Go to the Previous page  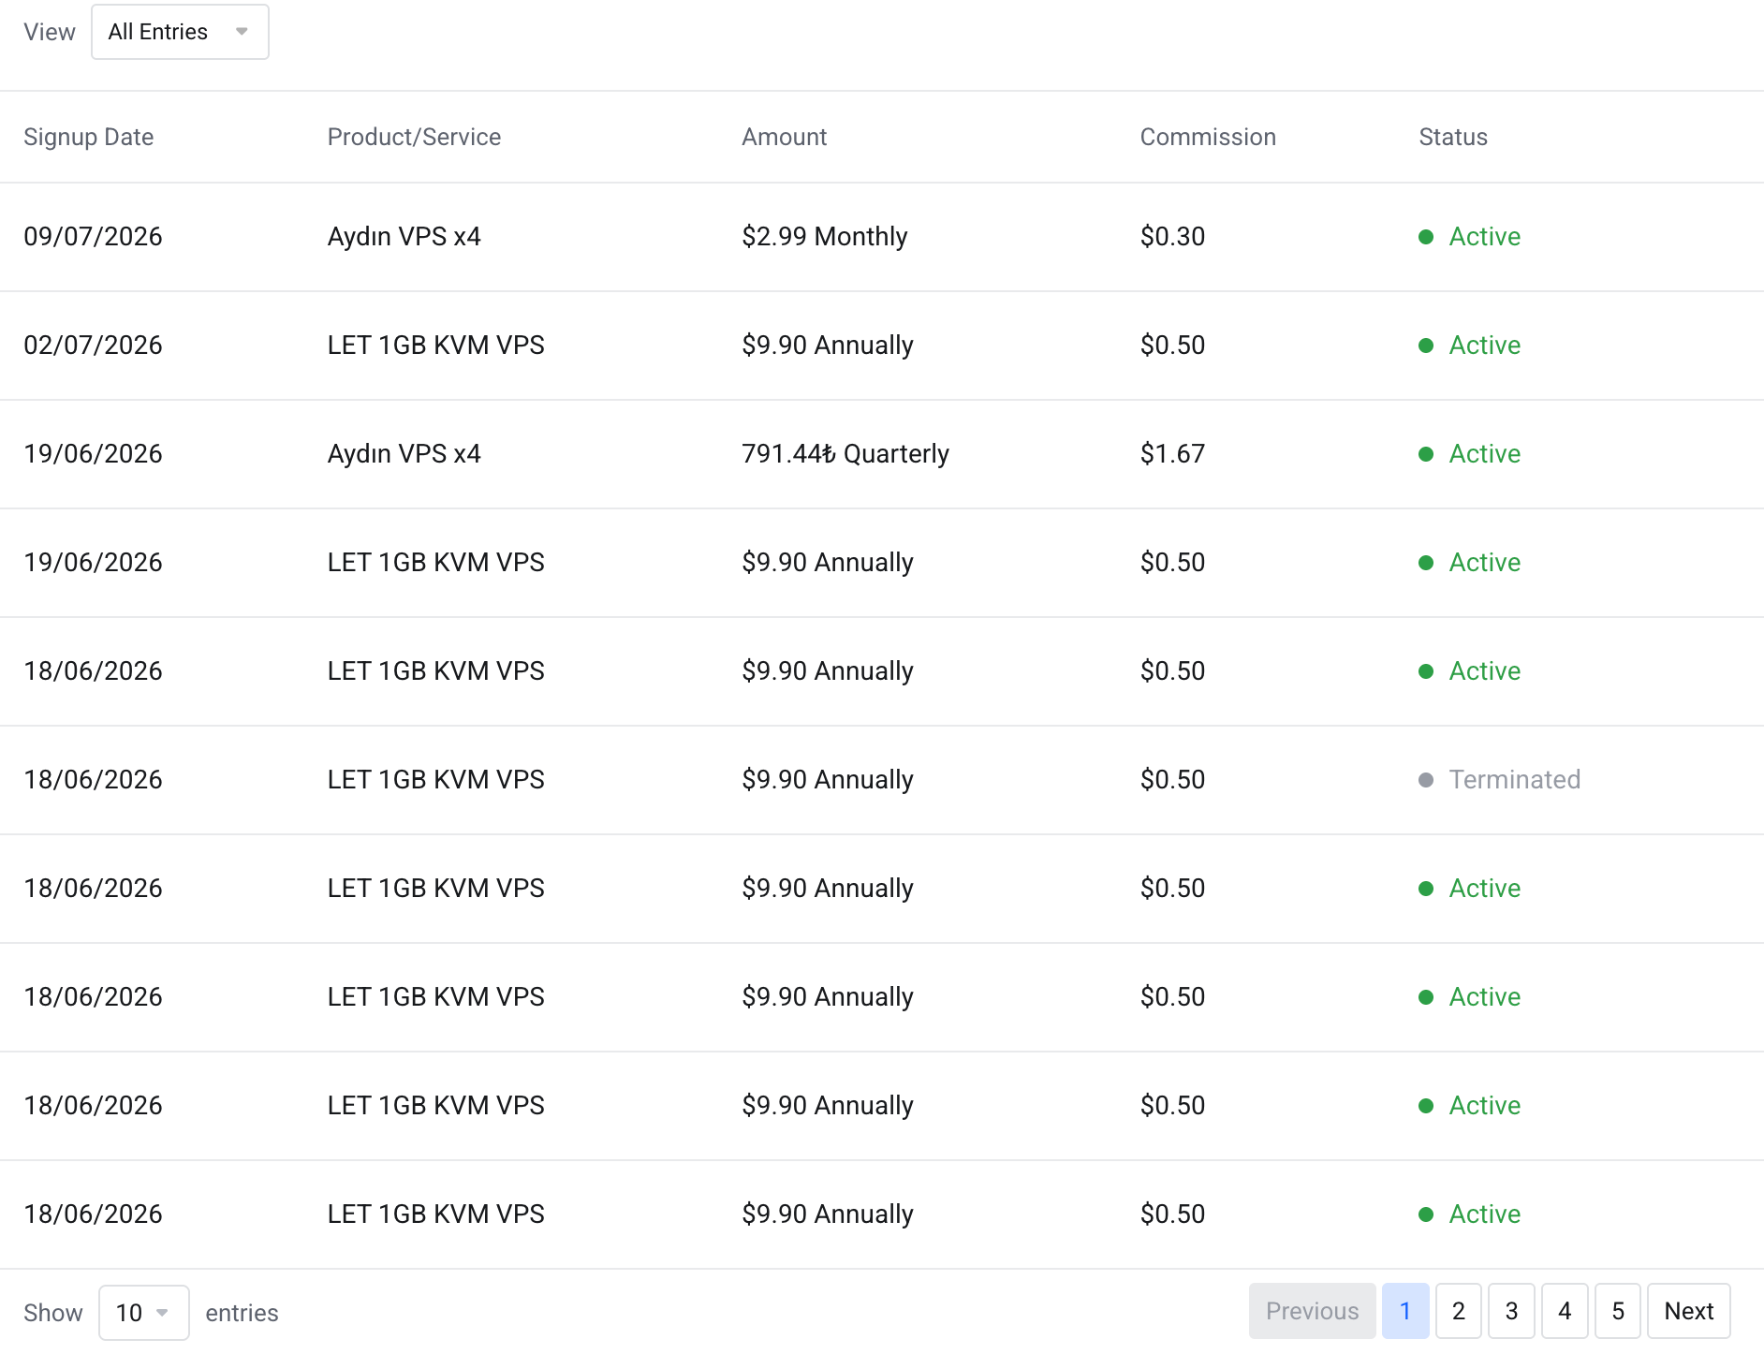pyautogui.click(x=1312, y=1311)
